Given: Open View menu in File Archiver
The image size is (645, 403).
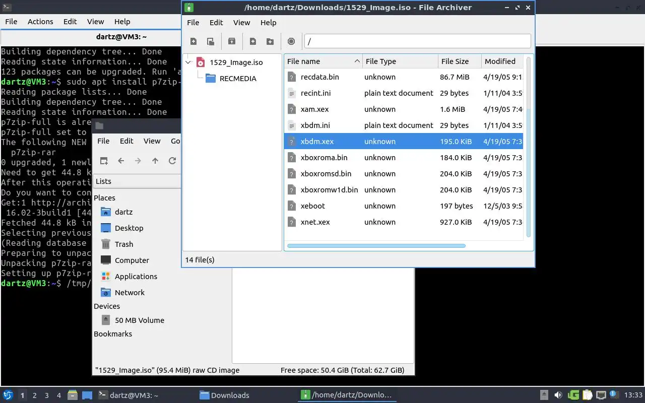Looking at the screenshot, I should [241, 22].
